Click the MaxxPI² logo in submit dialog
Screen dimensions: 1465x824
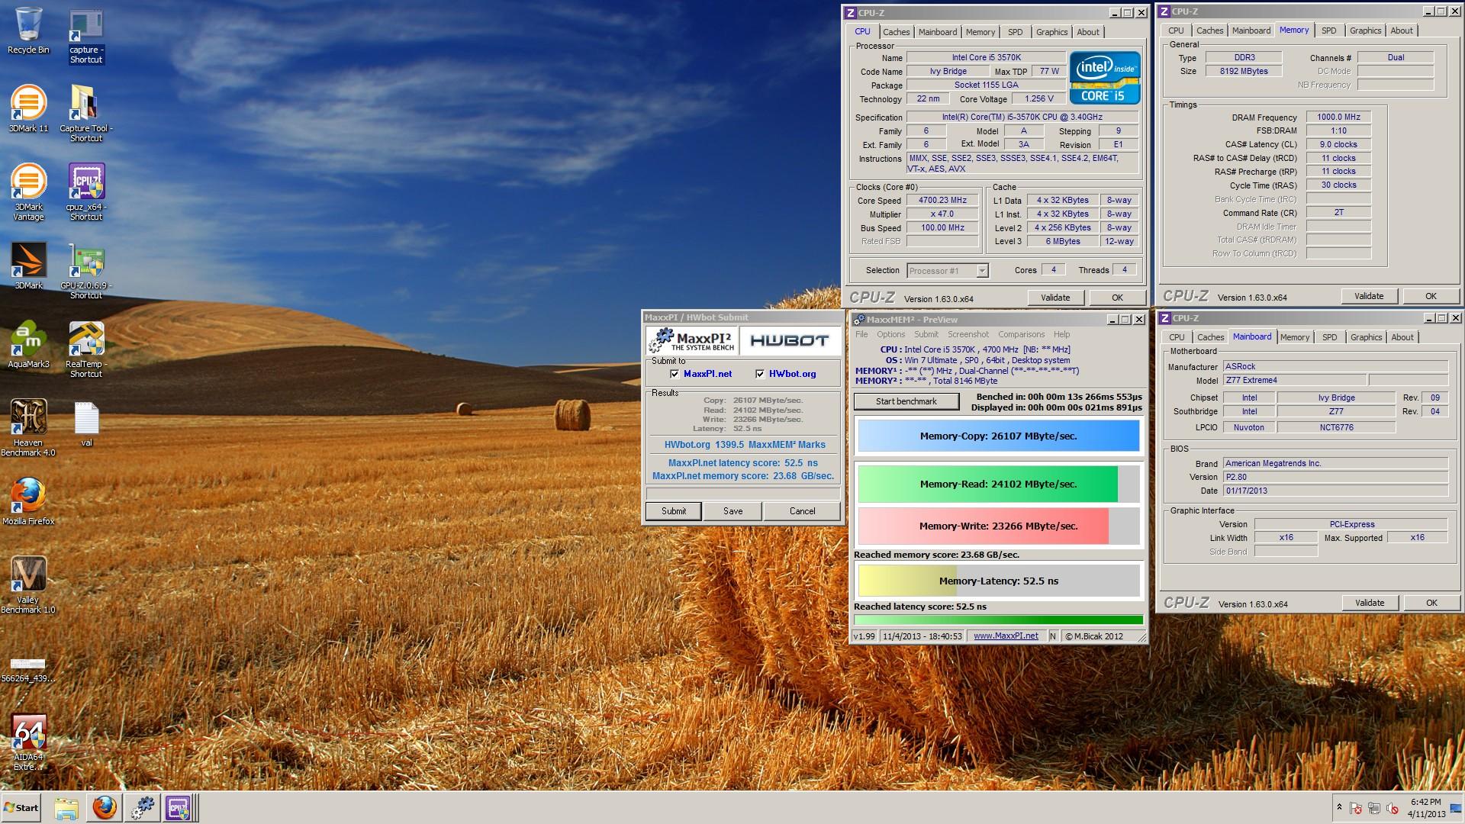(x=691, y=340)
